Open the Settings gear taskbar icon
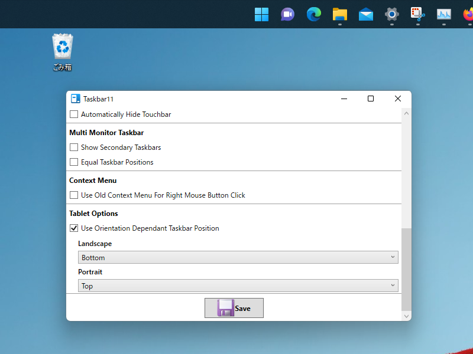Image resolution: width=473 pixels, height=354 pixels. [x=392, y=14]
